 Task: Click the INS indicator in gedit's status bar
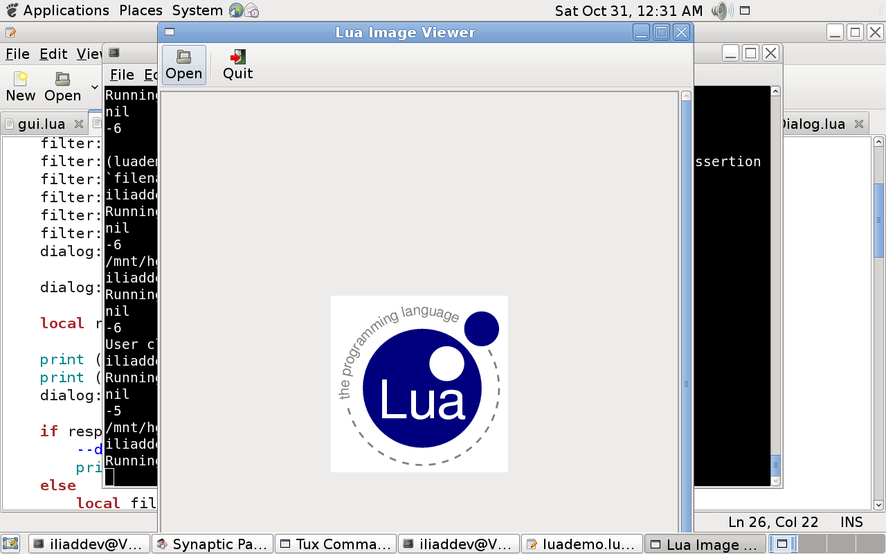[x=852, y=522]
